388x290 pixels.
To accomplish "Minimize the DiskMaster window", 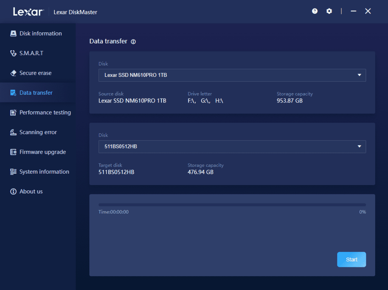I will point(353,11).
